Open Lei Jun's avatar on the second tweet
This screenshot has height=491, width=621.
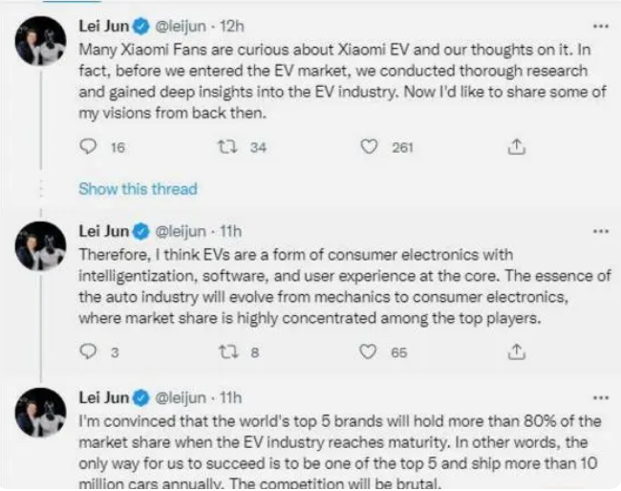40,246
